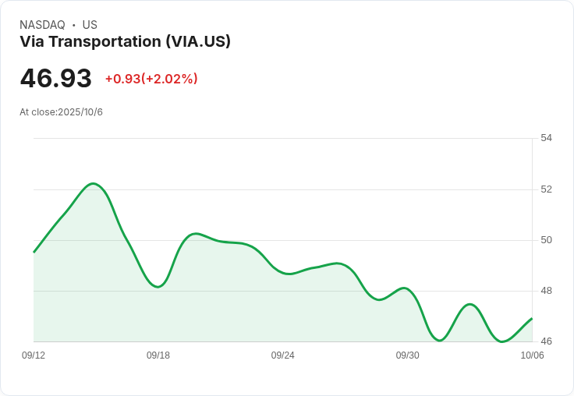Viewport: 574px width, 396px height.
Task: Select the 46.93 current price
Action: [55, 78]
